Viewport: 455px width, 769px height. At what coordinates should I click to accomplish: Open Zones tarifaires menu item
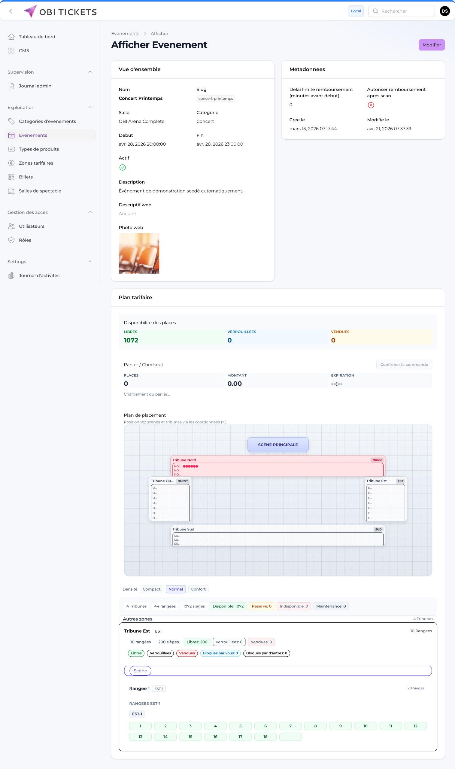(50, 163)
